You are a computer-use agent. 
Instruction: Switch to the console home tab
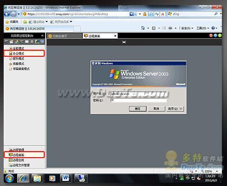coord(64,36)
